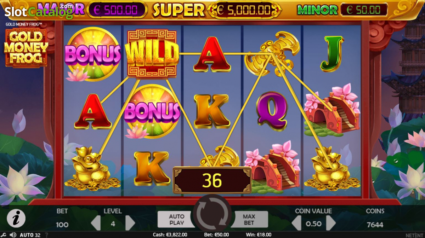Open the paytable info icon
Image resolution: width=425 pixels, height=238 pixels.
click(x=16, y=219)
